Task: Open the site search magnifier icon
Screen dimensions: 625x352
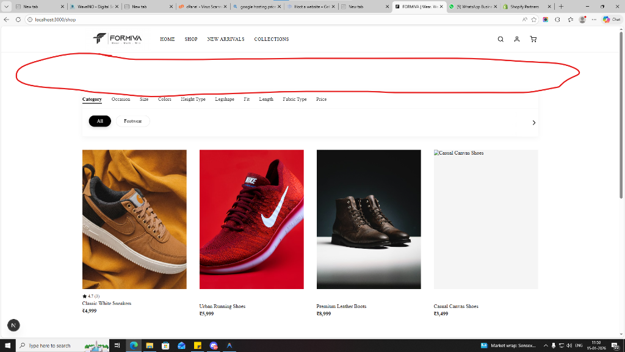Action: (500, 39)
